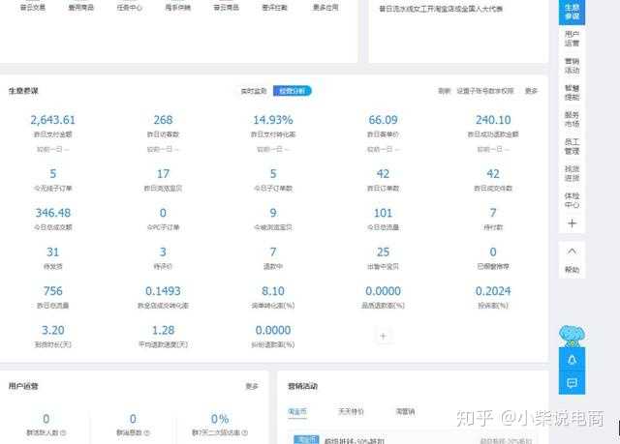Click the 2,643.61 payment amount value

click(x=52, y=120)
